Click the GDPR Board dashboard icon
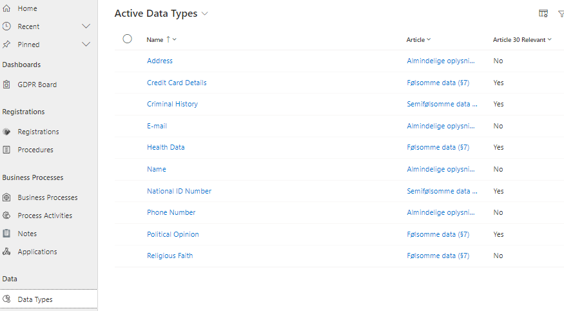Image resolution: width=564 pixels, height=311 pixels. click(x=6, y=85)
